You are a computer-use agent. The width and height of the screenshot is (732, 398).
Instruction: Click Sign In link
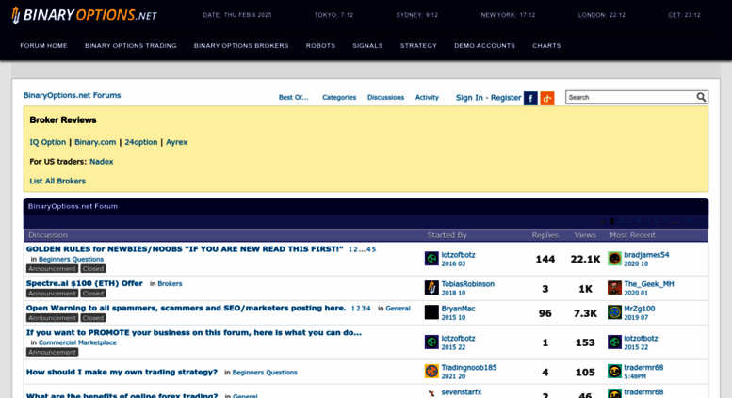click(469, 98)
